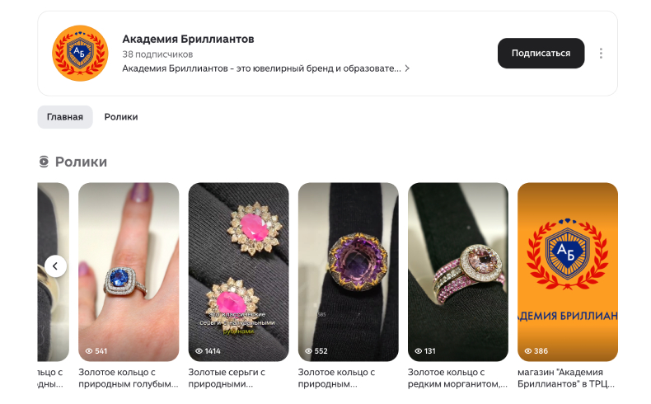Screen dimensions: 651x404
Task: Subscribe using the Подписаться button
Action: pyautogui.click(x=541, y=53)
